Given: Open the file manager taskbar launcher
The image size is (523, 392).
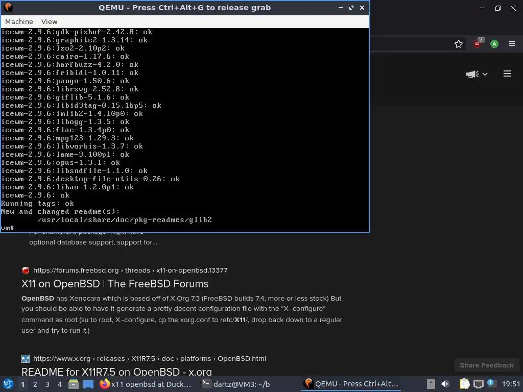Looking at the screenshot, I should click(x=74, y=384).
